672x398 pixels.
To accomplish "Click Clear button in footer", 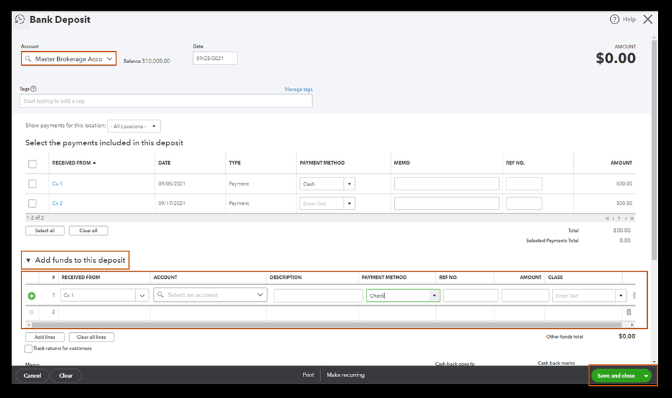I will point(65,376).
